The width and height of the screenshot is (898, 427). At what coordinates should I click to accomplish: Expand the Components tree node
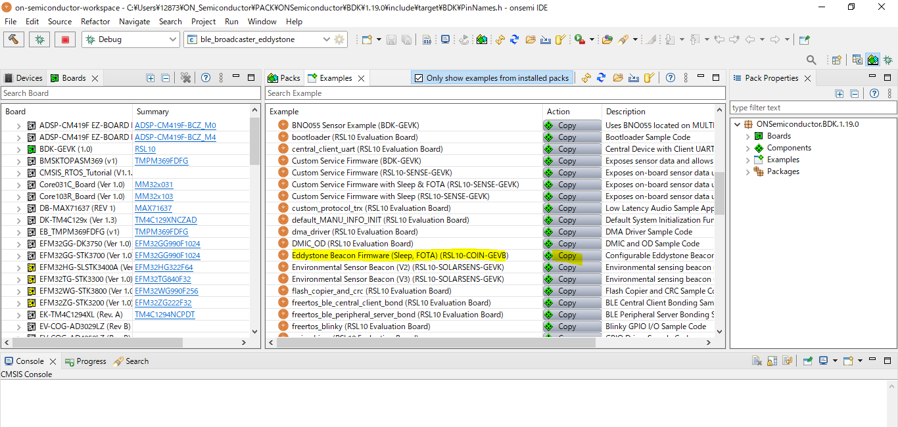coord(747,148)
